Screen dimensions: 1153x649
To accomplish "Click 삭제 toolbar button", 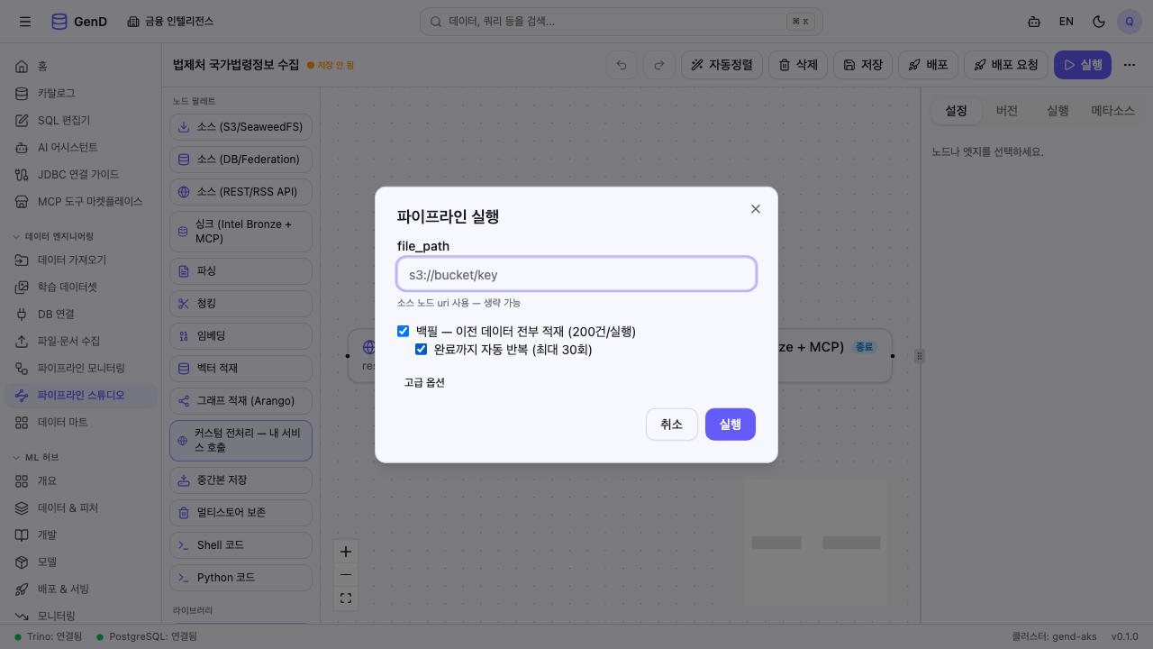I will [798, 65].
